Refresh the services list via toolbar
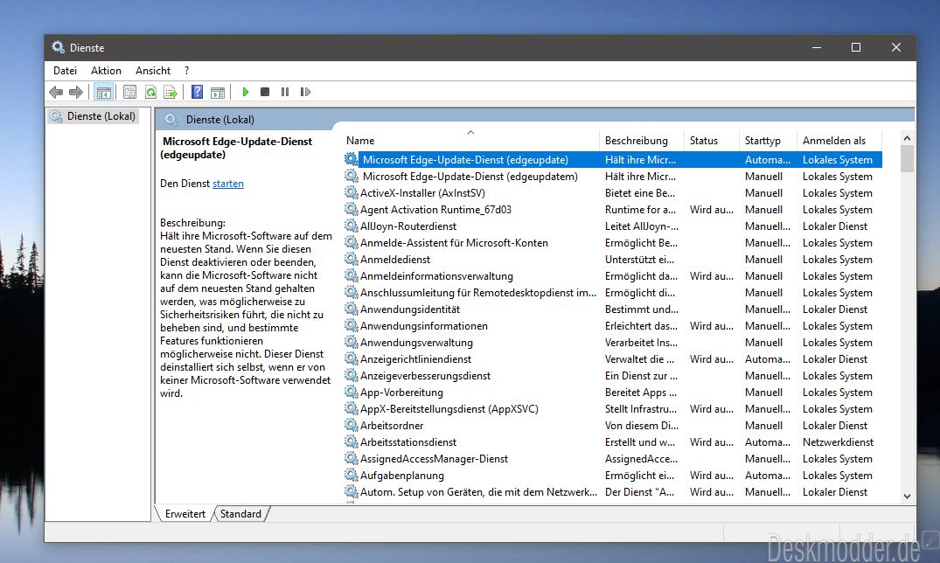Viewport: 940px width, 563px height. [150, 93]
